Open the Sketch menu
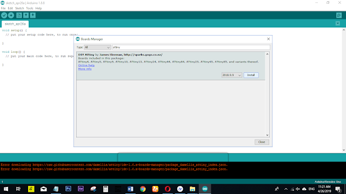 click(19, 9)
